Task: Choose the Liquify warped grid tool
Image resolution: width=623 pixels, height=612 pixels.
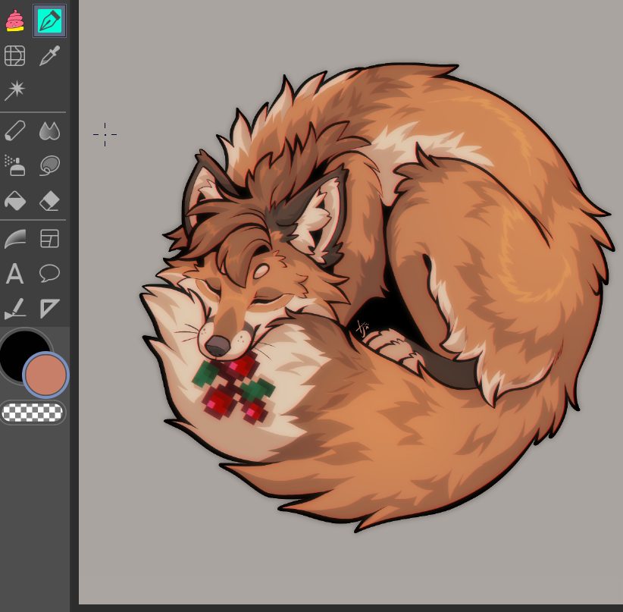Action: coord(14,55)
